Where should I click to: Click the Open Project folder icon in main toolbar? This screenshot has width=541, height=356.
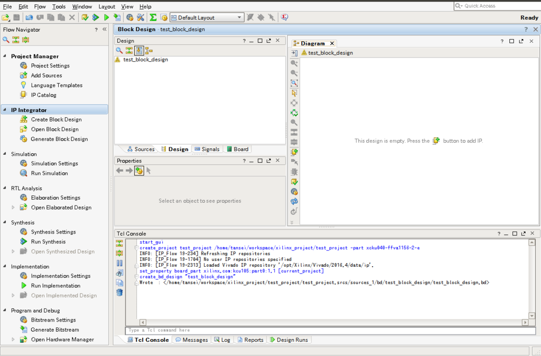coord(5,17)
